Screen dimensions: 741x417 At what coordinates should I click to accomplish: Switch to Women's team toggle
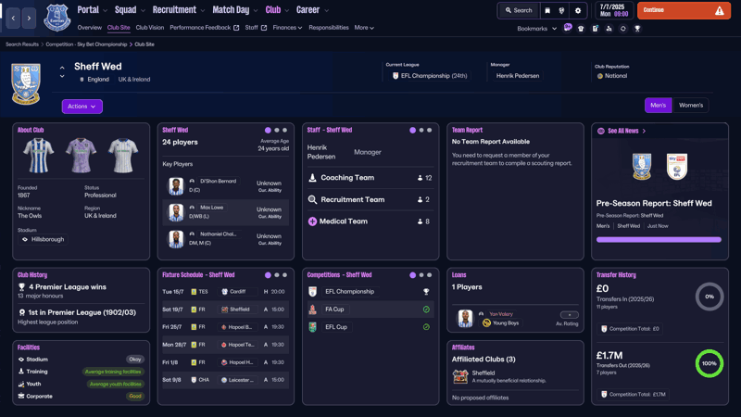(690, 106)
